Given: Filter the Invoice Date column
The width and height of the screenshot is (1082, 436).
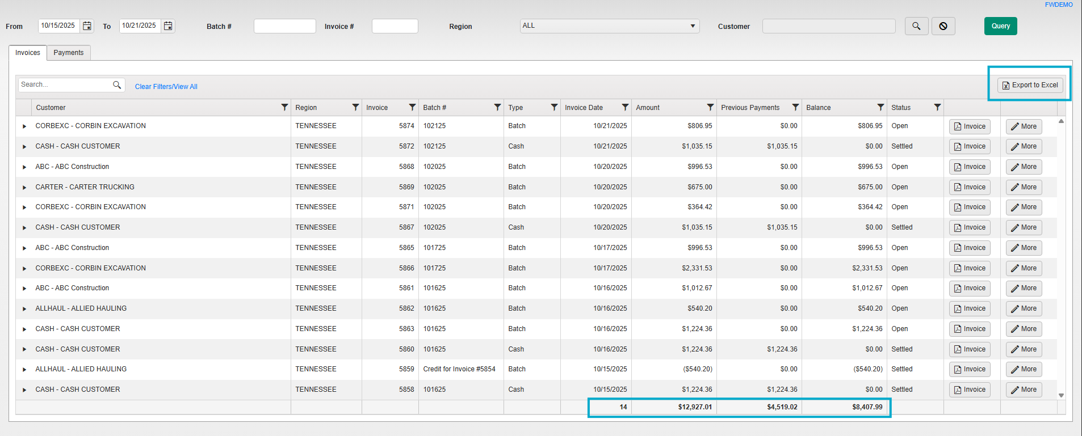Looking at the screenshot, I should tap(625, 107).
